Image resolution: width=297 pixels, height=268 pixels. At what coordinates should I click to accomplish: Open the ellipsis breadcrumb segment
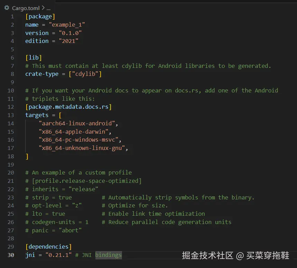[48, 8]
